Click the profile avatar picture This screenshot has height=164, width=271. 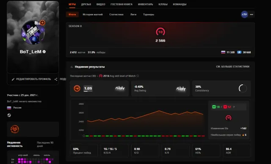pyautogui.click(x=33, y=33)
